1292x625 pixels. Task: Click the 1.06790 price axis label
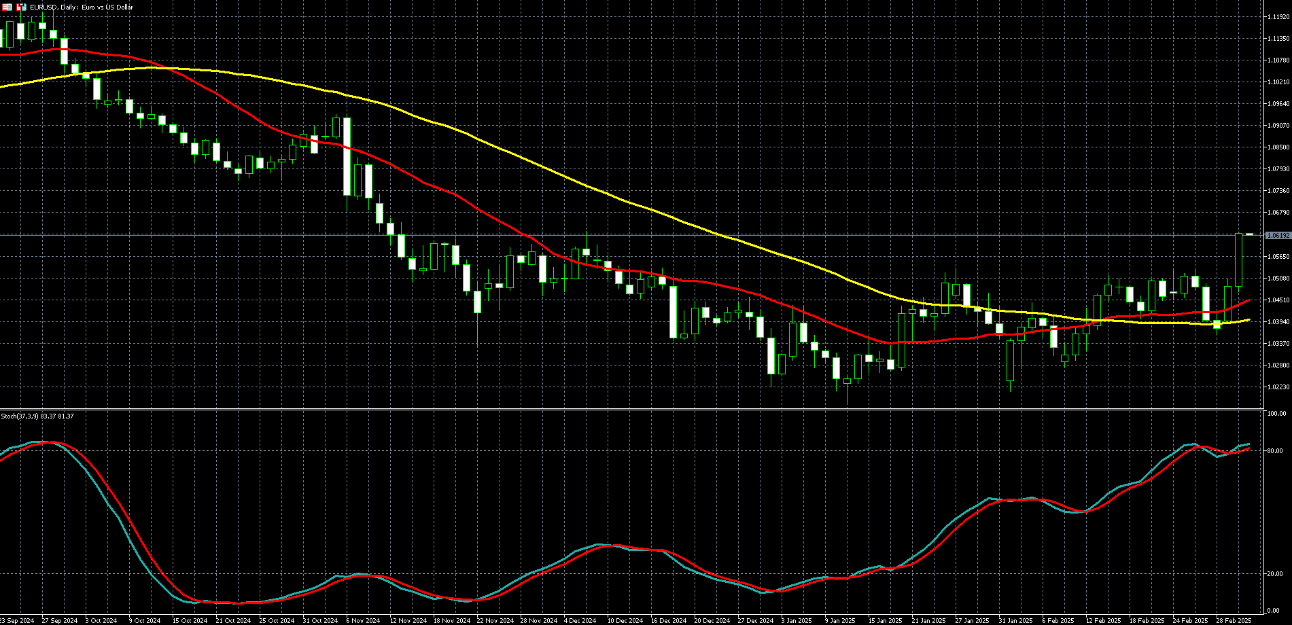click(x=1278, y=213)
